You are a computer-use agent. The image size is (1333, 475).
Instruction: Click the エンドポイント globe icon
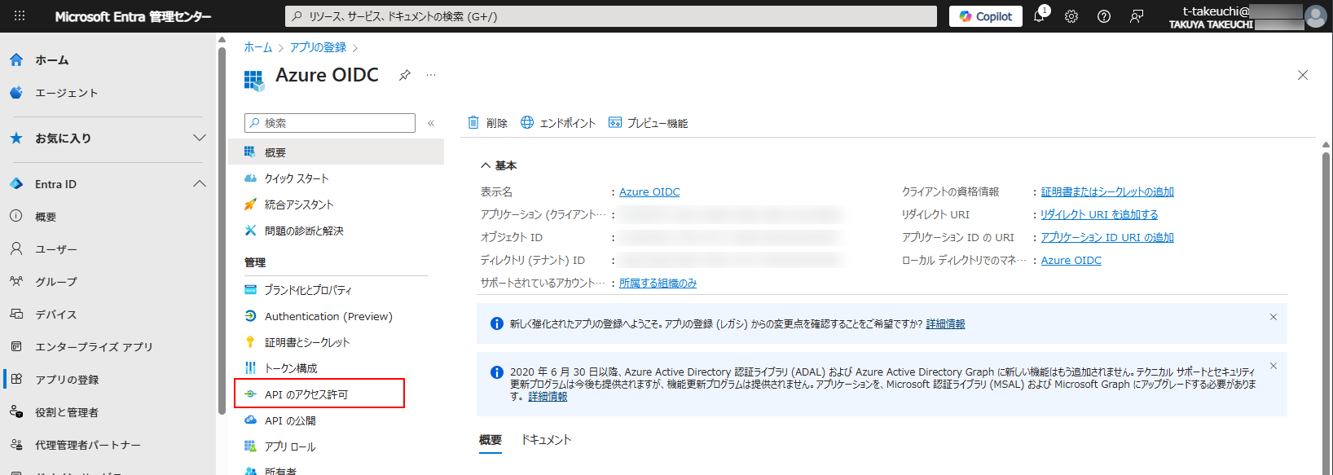[527, 123]
